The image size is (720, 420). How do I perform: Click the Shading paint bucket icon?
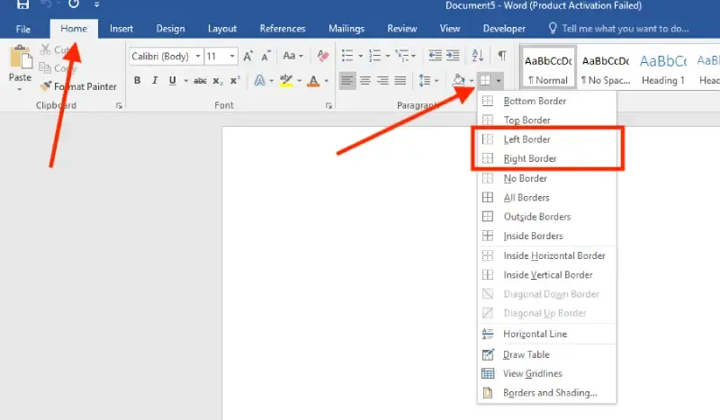pyautogui.click(x=458, y=80)
